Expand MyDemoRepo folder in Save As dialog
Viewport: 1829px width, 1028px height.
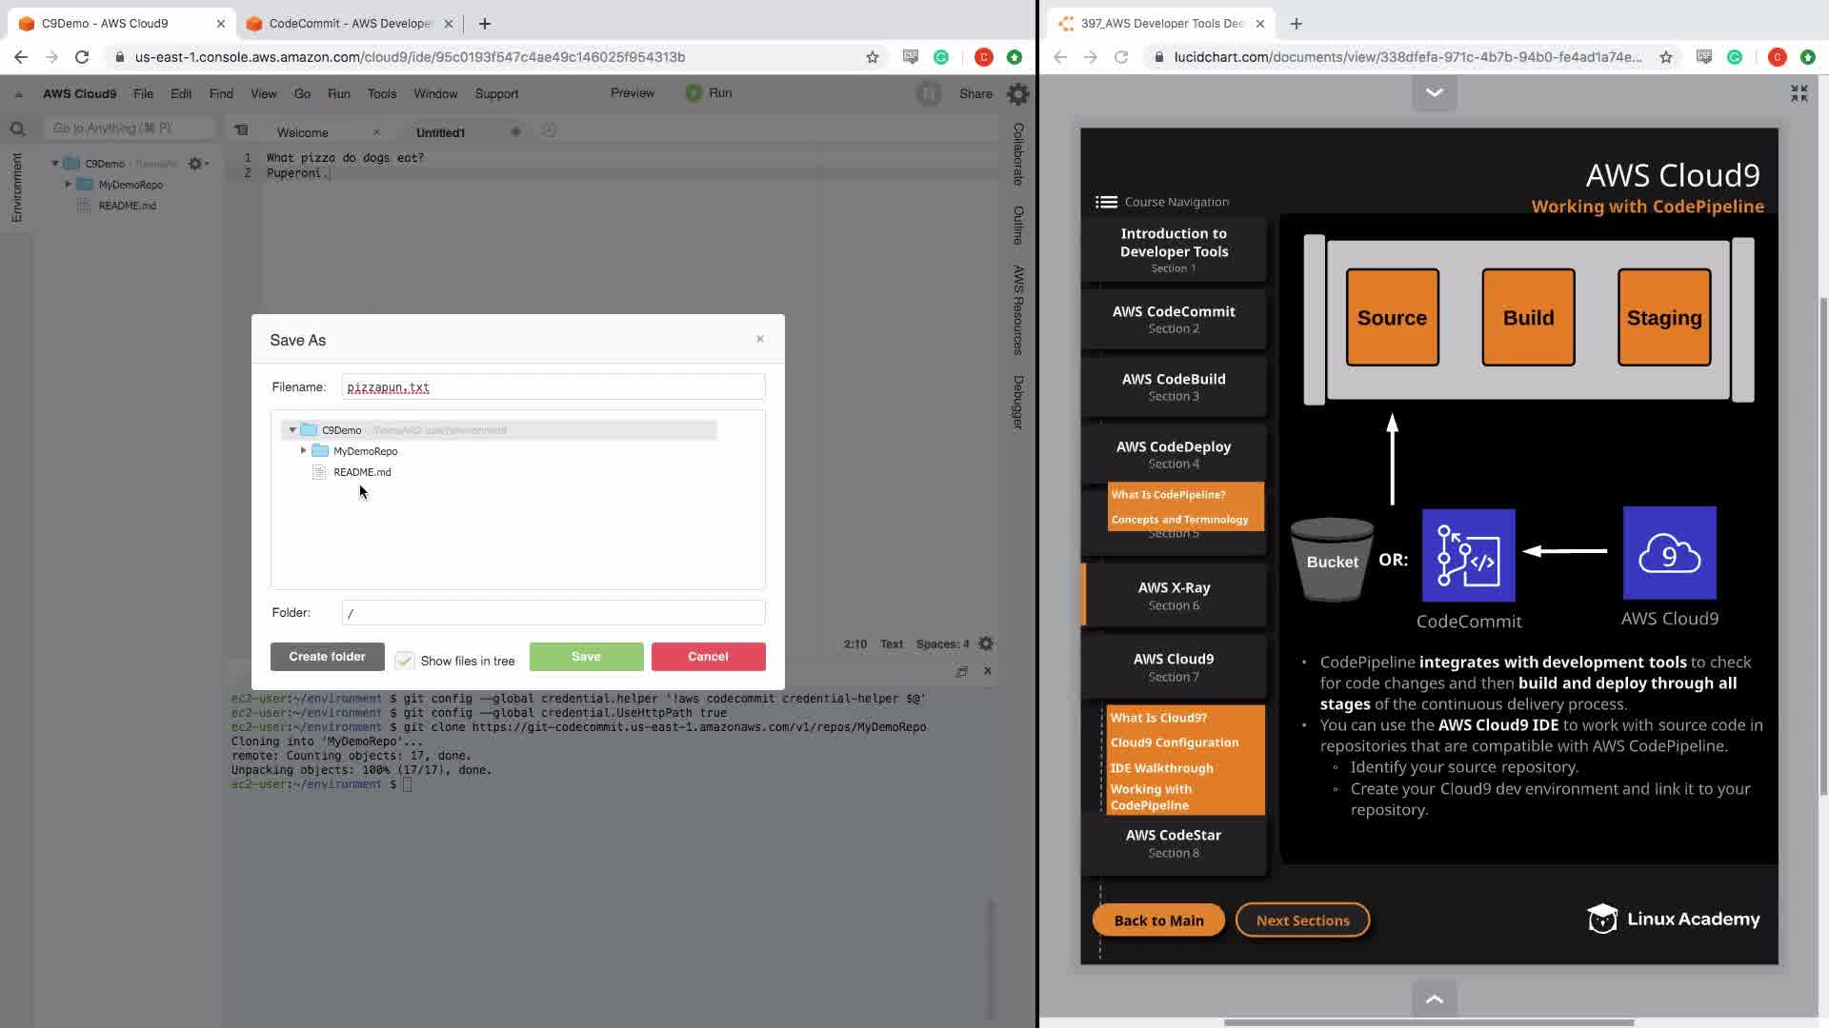point(304,451)
